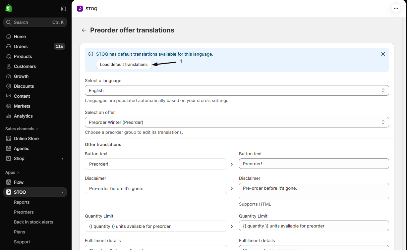The height and width of the screenshot is (250, 407).
Task: Click the purple STOQ app header icon
Action: (x=80, y=9)
